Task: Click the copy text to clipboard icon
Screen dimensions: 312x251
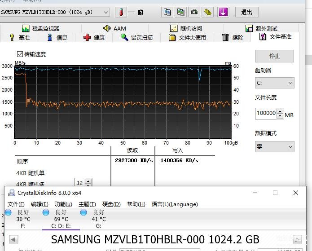Action: point(167,12)
